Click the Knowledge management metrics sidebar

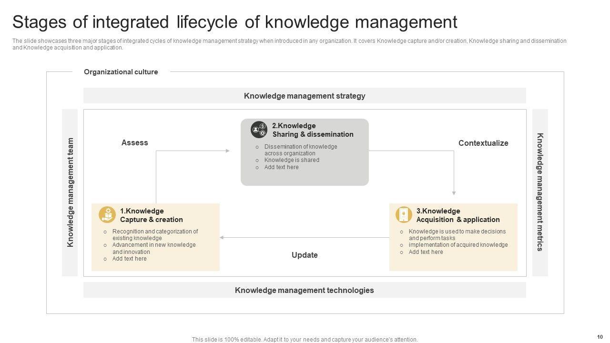click(x=540, y=192)
